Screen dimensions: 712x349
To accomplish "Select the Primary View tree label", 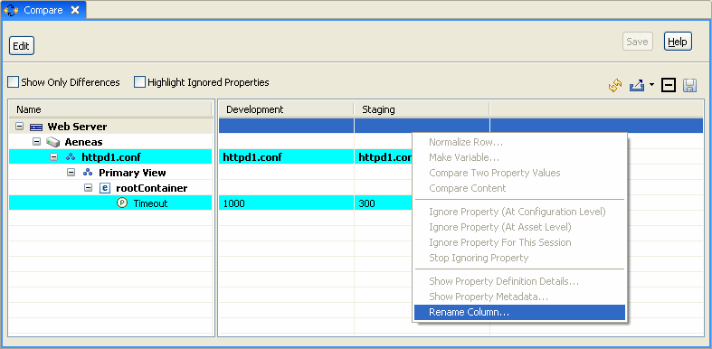I will pos(132,173).
